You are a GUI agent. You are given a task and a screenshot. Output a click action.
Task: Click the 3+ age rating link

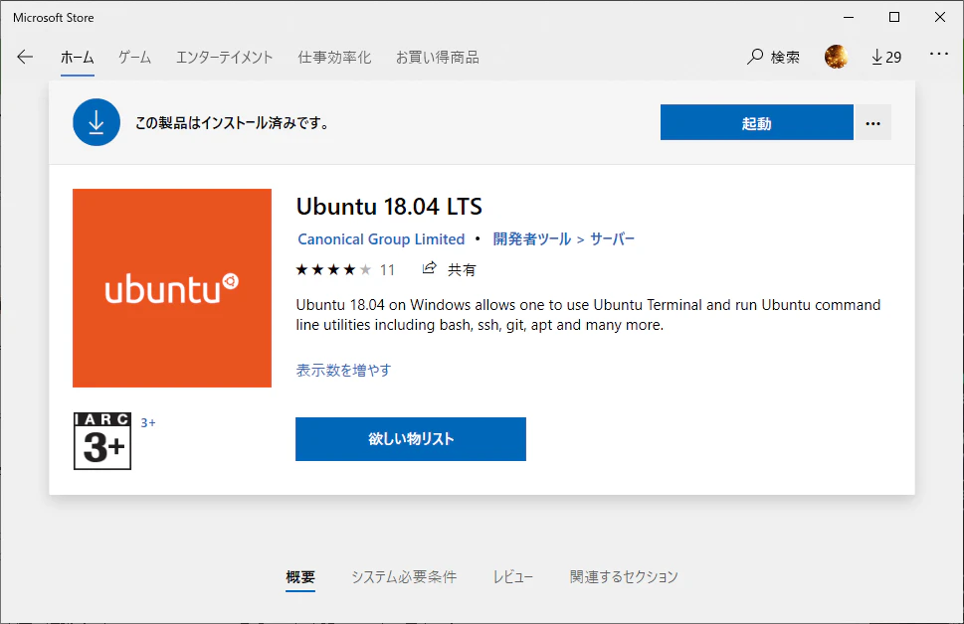coord(148,422)
